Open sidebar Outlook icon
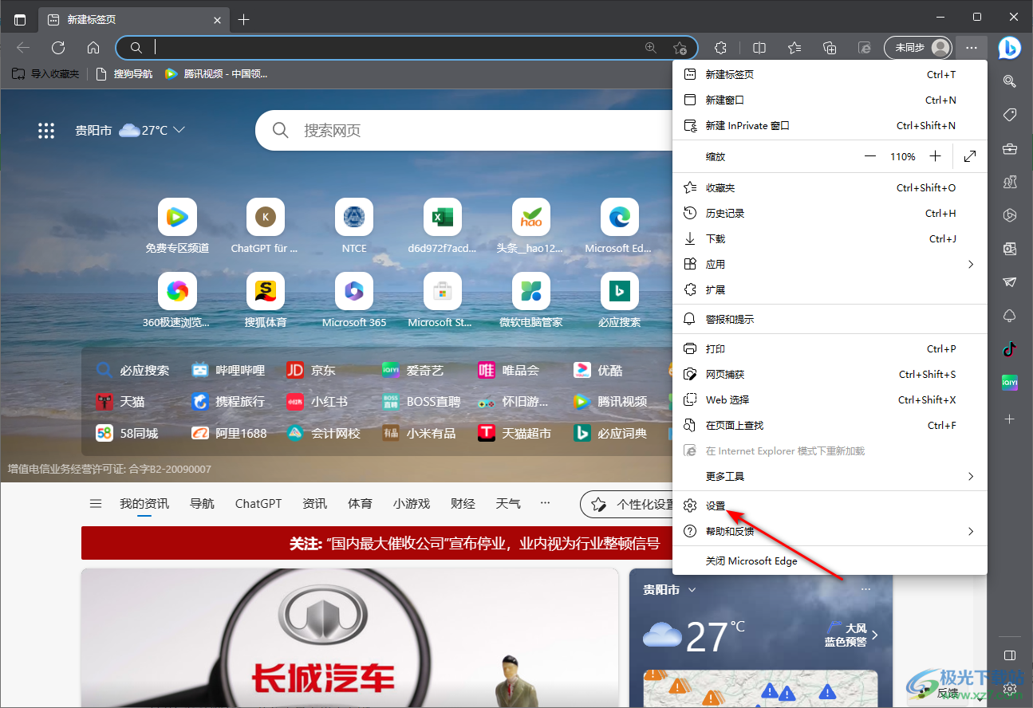Screen dimensions: 1033x708 point(1009,249)
